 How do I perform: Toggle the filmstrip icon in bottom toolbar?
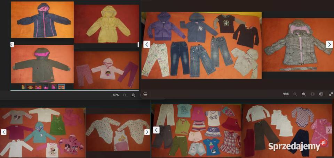click(x=145, y=94)
